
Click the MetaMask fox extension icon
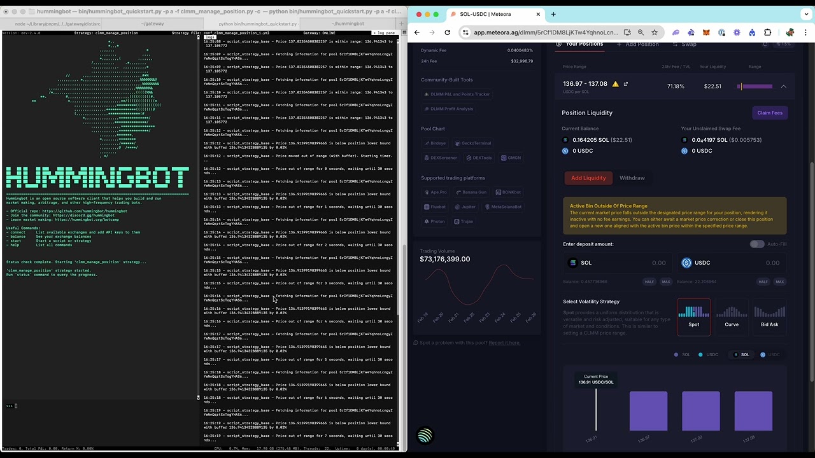(x=706, y=32)
